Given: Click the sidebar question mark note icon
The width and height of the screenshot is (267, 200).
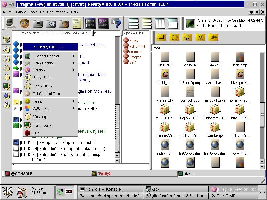Looking at the screenshot, I should 6,105.
